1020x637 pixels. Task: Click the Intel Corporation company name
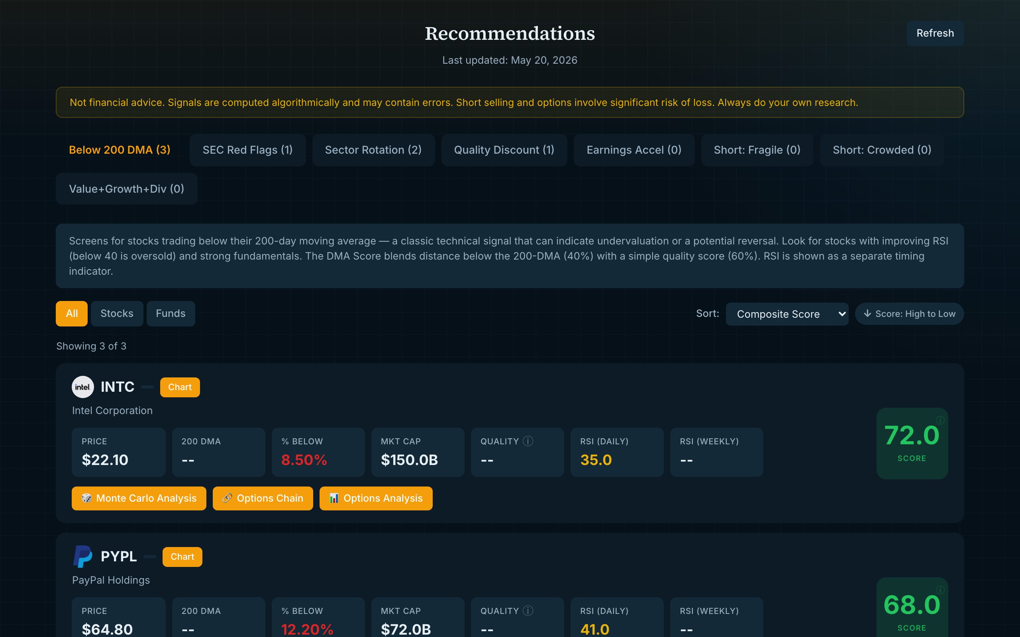point(112,410)
